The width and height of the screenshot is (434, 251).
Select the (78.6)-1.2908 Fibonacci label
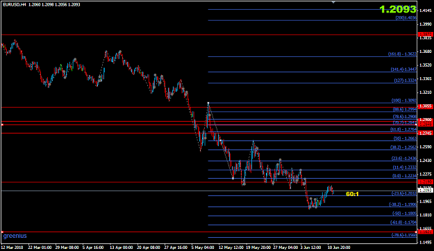tap(404, 117)
